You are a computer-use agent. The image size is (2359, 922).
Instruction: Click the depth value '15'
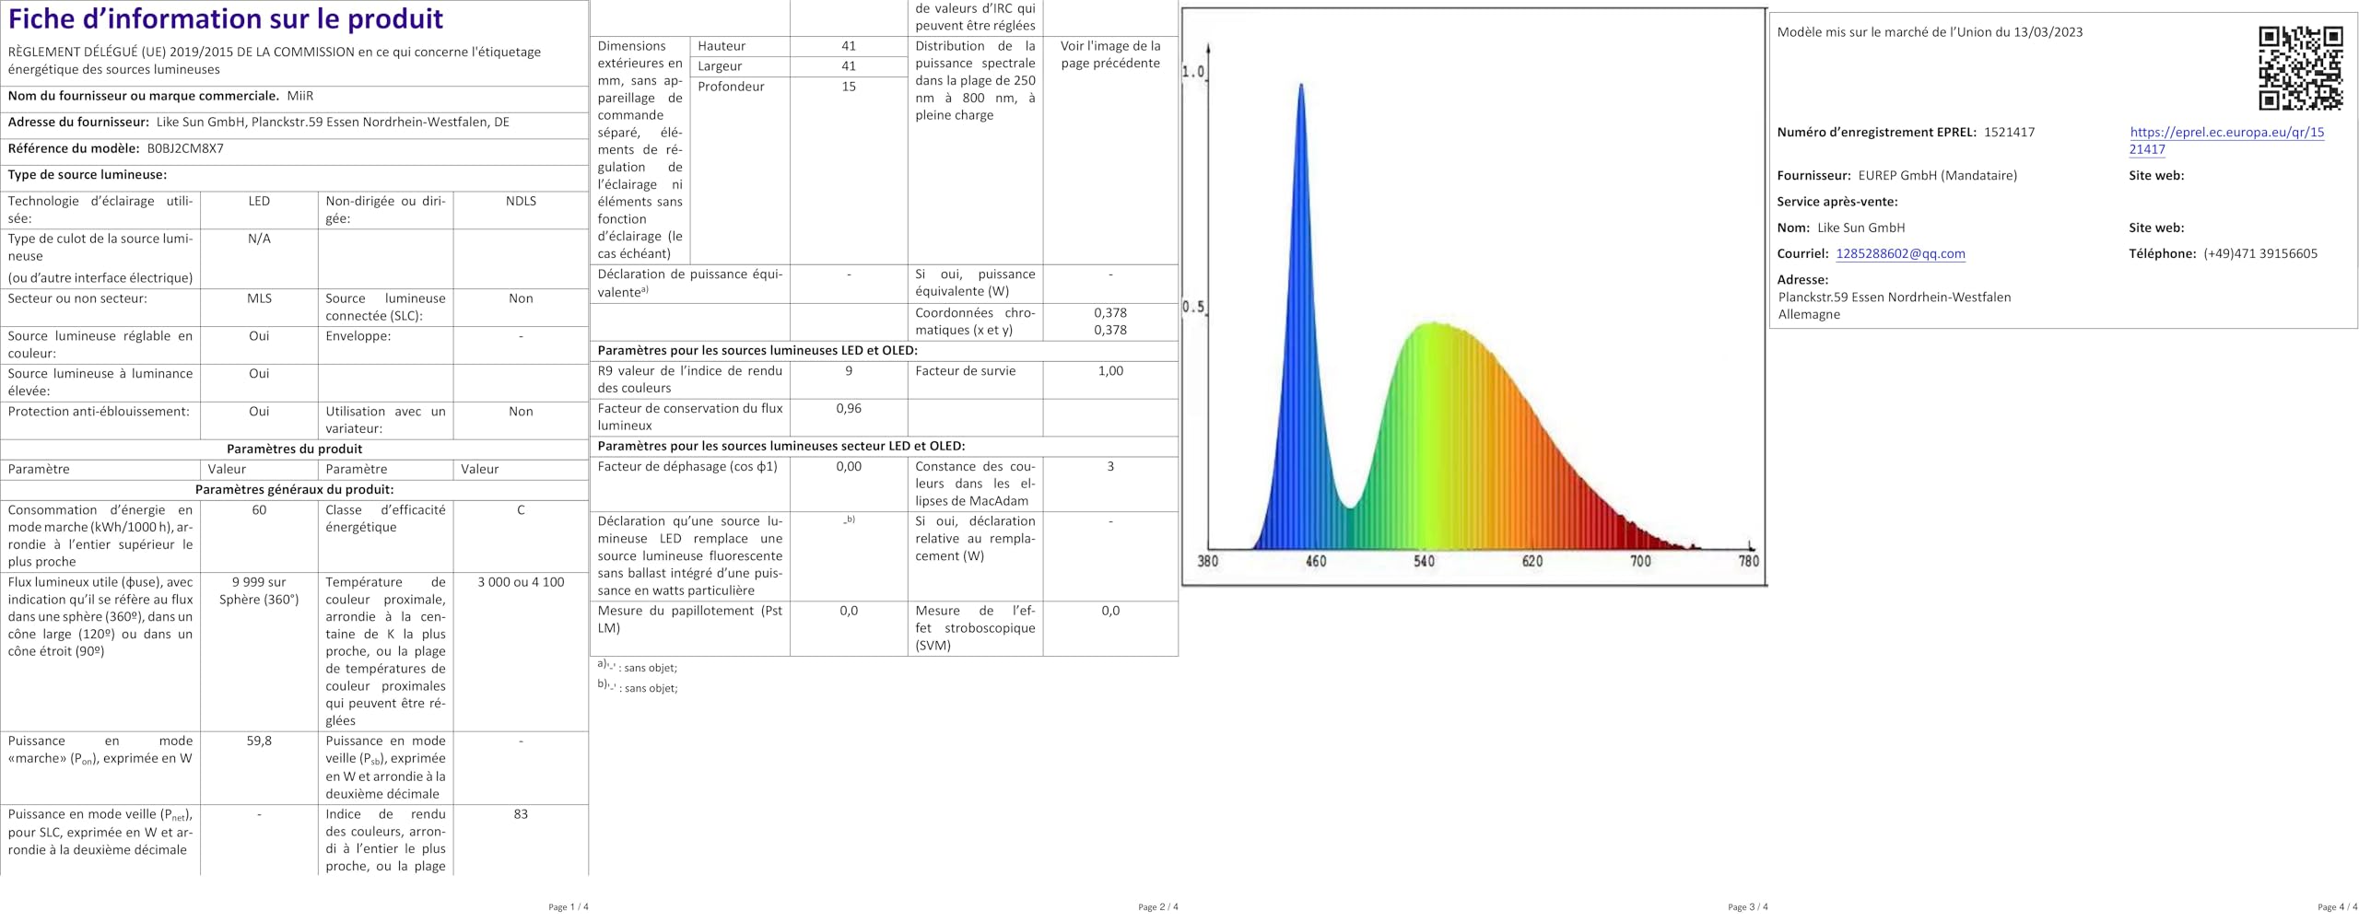coord(849,87)
